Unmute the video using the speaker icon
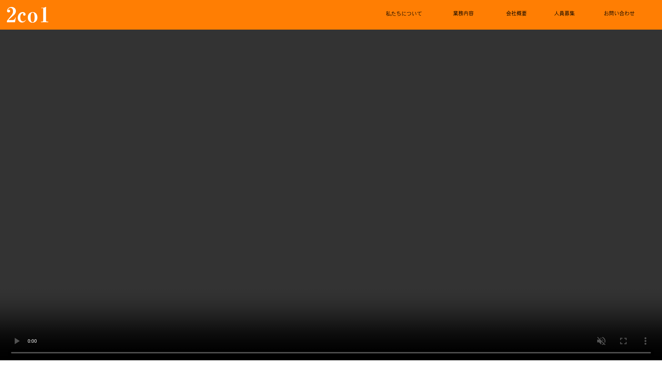The height and width of the screenshot is (372, 662). click(x=601, y=341)
